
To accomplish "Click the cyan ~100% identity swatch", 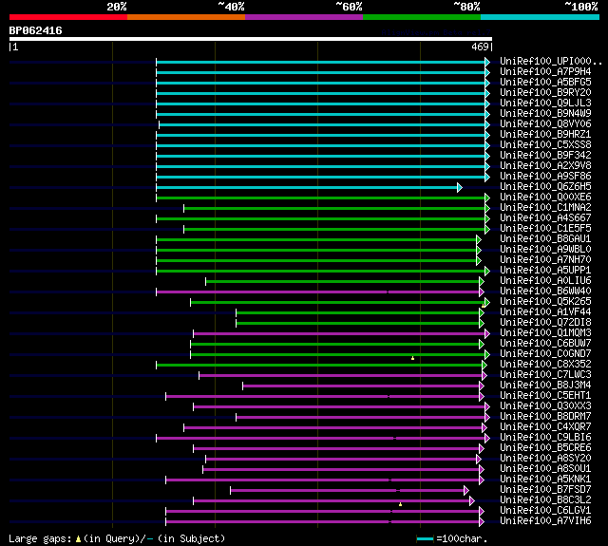I will click(541, 17).
